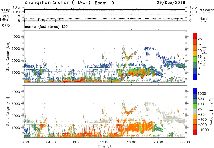Click the gray -25 to 25 velocity swatch
This screenshot has height=148, width=214.
point(195,111)
